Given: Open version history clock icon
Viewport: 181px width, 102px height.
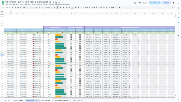Looking at the screenshot, I should (135, 3).
